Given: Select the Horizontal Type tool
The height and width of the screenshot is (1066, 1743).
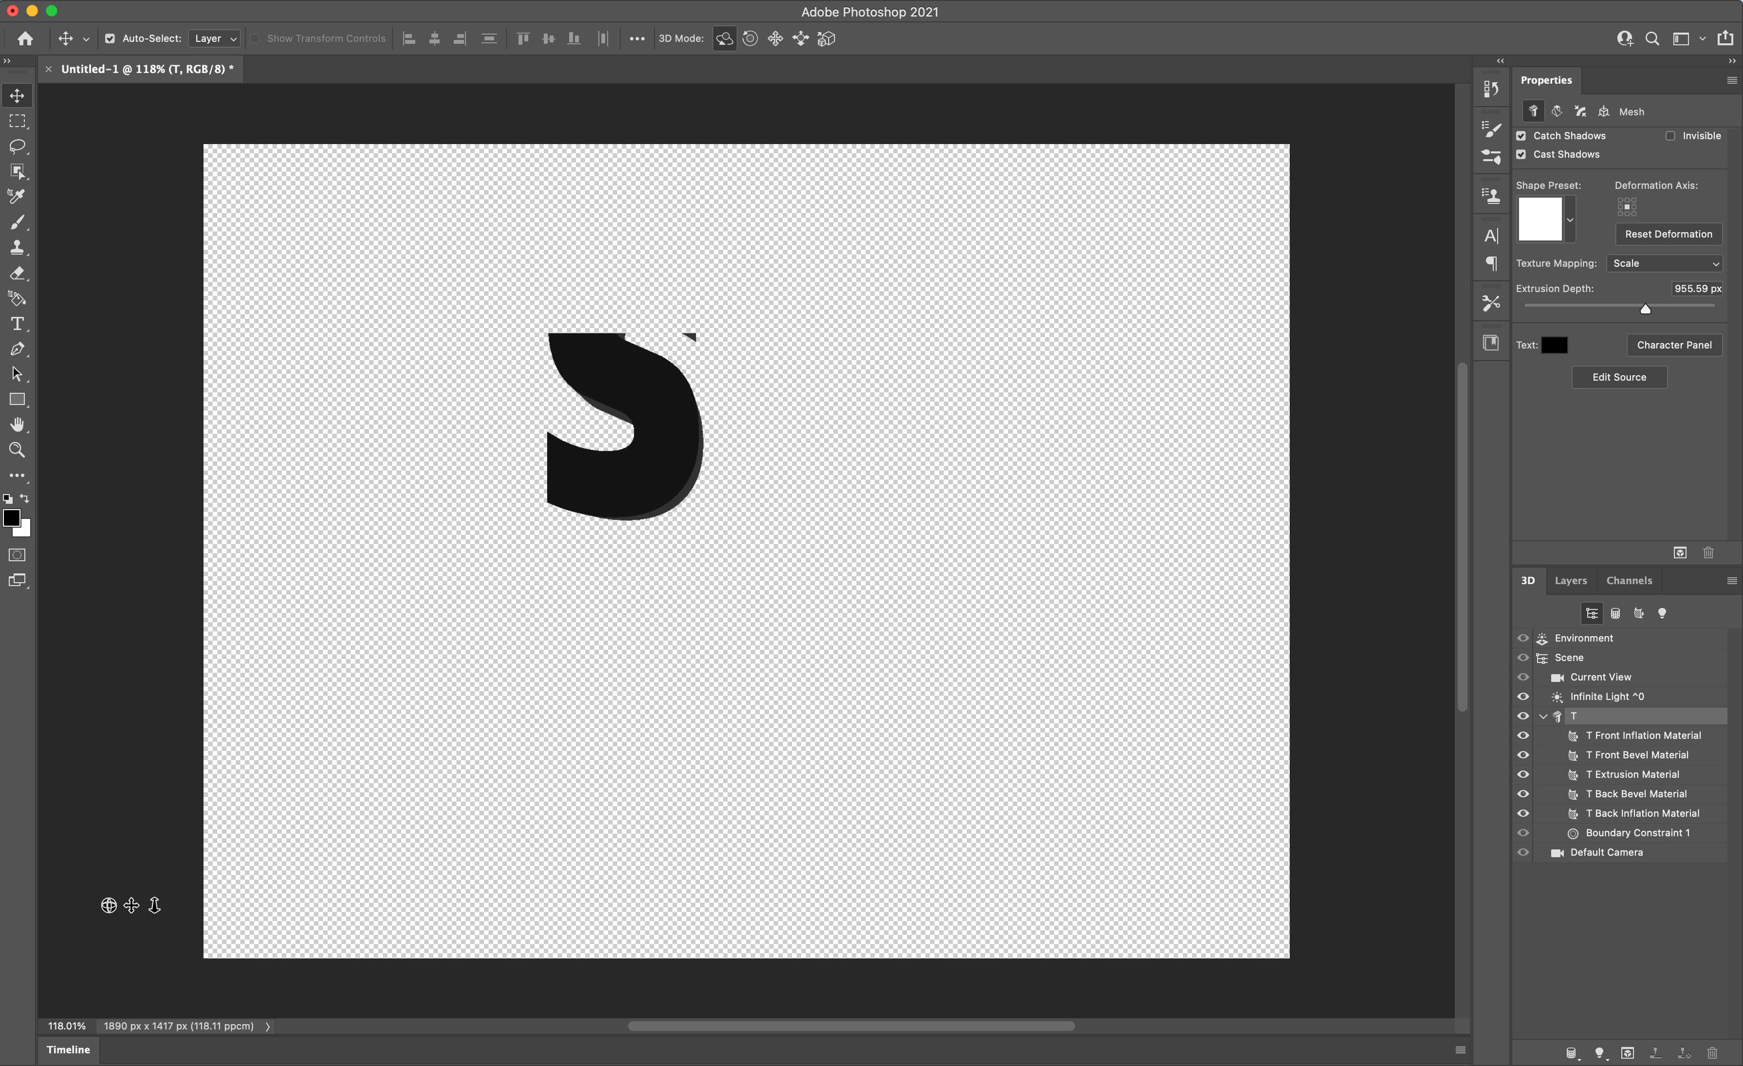Looking at the screenshot, I should click(17, 324).
